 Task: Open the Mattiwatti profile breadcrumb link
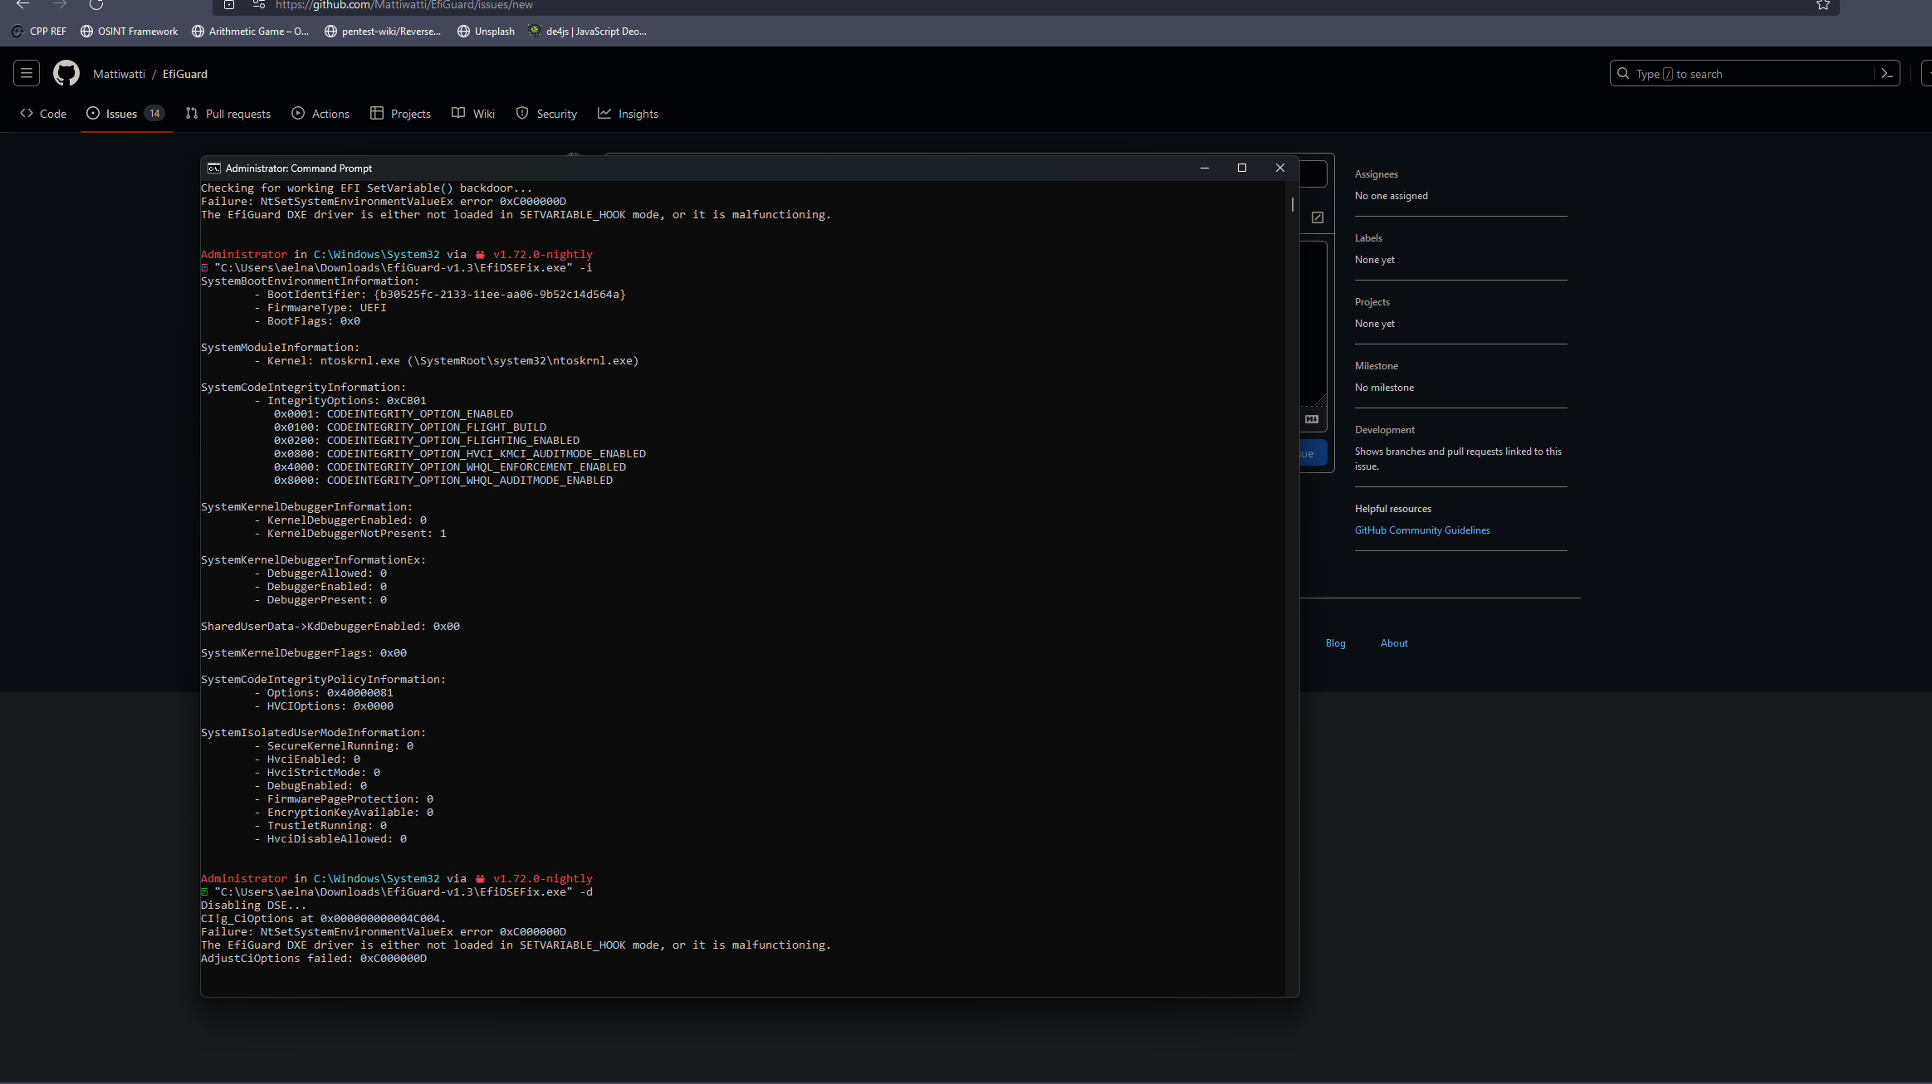[119, 74]
